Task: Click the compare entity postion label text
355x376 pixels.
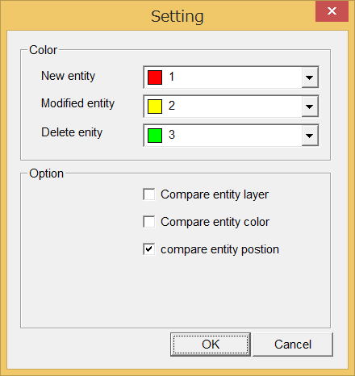Action: pos(219,249)
